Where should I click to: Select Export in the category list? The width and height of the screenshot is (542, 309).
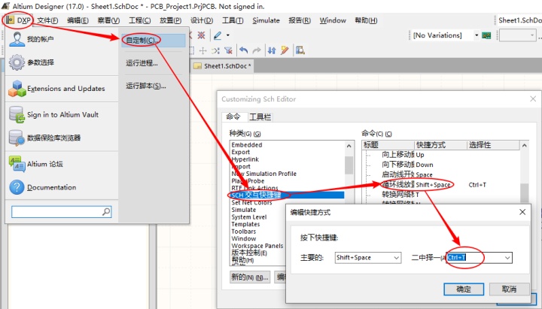[241, 153]
